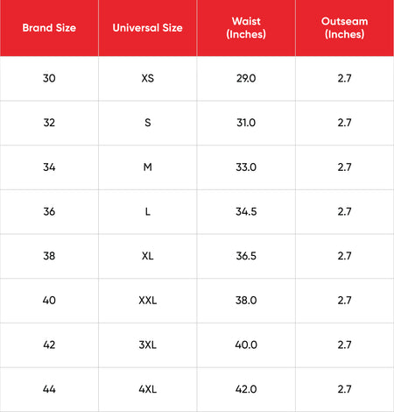Click brand size 30 cell
This screenshot has height=412, width=394.
49,78
